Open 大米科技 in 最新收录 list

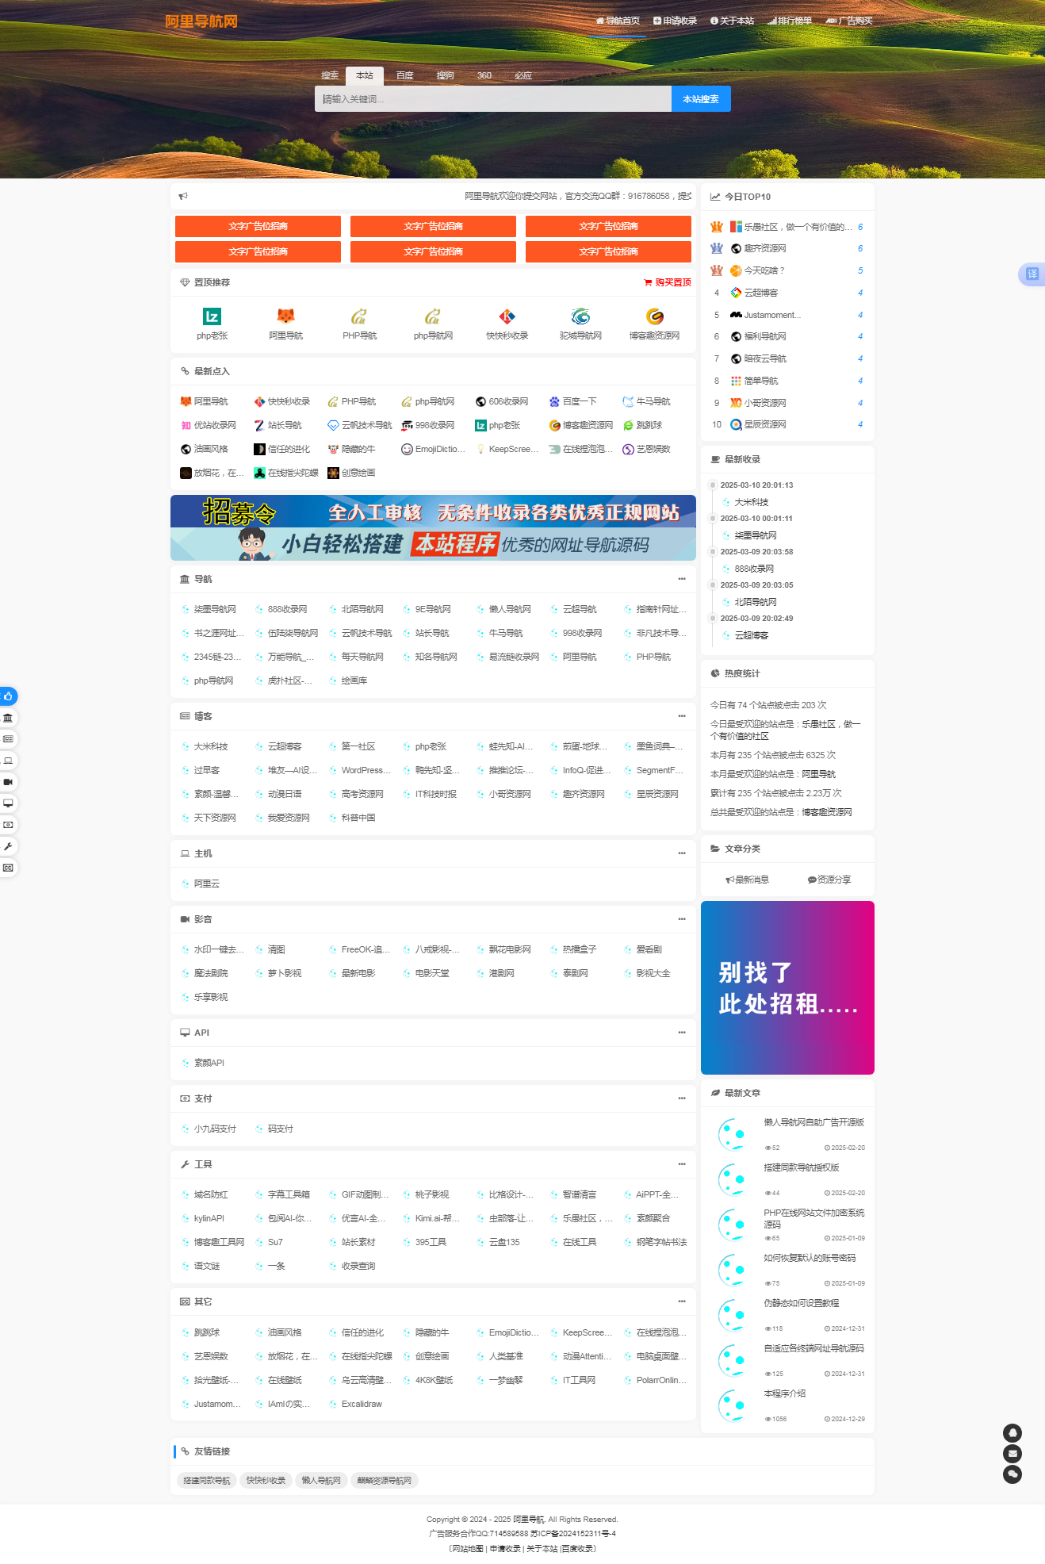tap(752, 502)
